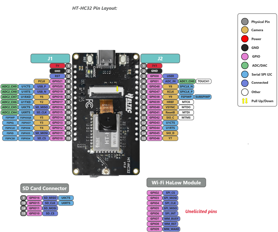This screenshot has width=278, height=232.
Task: Select the J2 header label
Action: tap(160, 58)
